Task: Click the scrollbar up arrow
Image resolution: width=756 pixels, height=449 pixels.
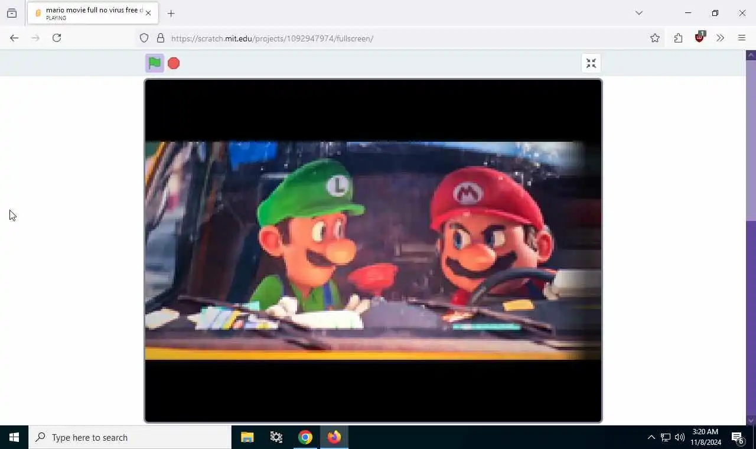Action: click(x=751, y=55)
